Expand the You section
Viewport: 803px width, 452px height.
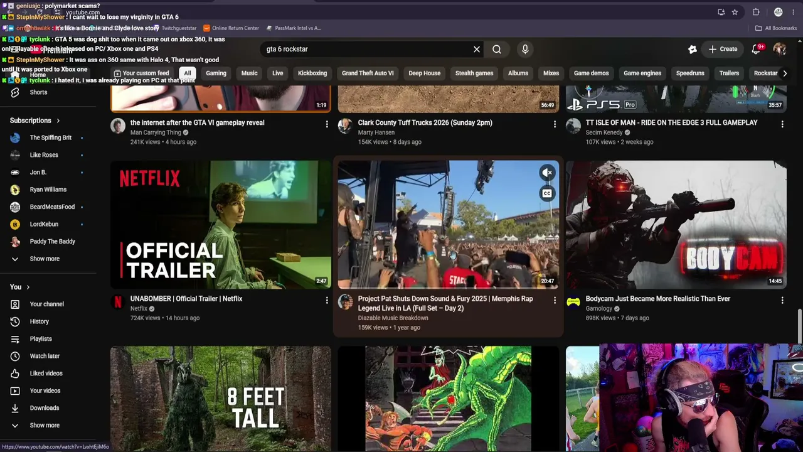tap(20, 287)
